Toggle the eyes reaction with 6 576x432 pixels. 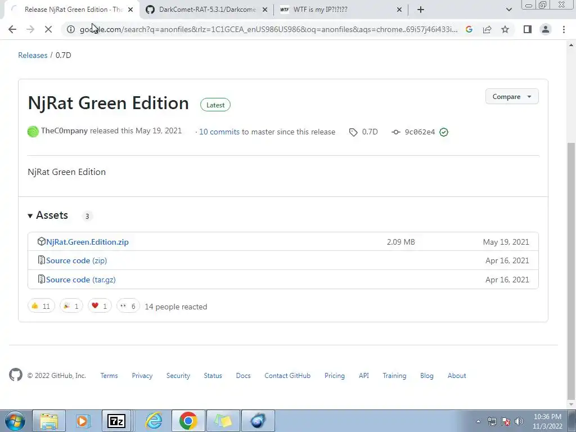(128, 305)
